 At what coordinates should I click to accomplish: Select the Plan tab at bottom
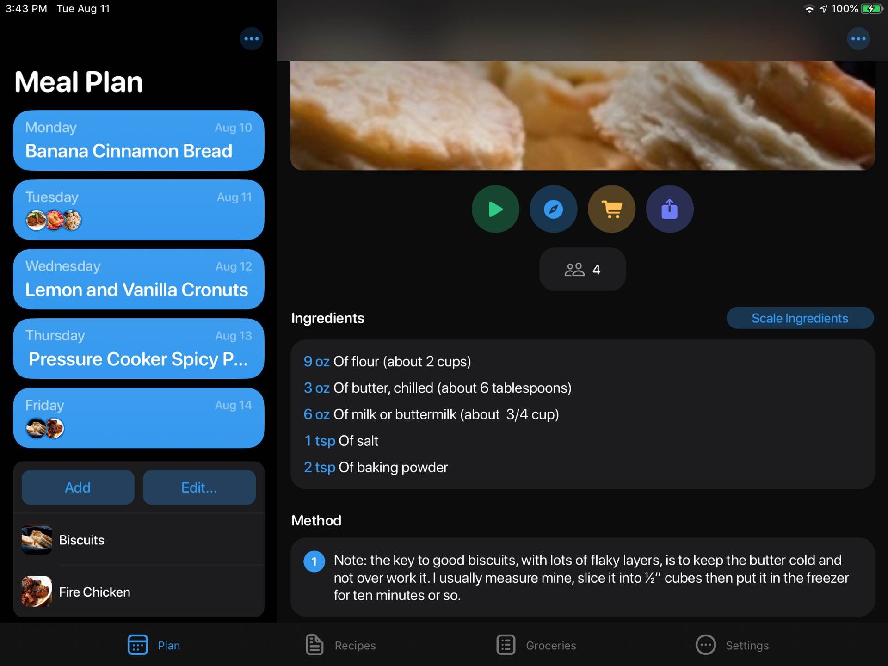coord(154,645)
